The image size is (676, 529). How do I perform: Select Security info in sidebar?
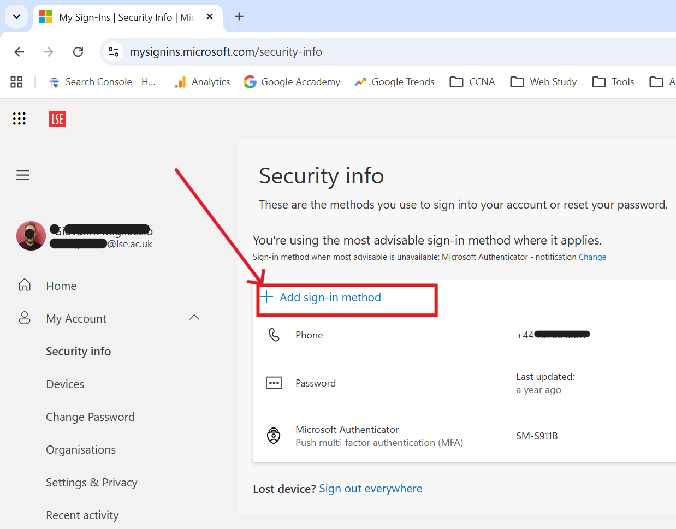click(x=78, y=351)
